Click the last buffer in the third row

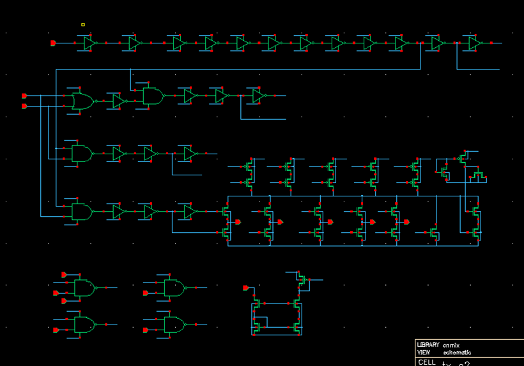click(x=189, y=154)
